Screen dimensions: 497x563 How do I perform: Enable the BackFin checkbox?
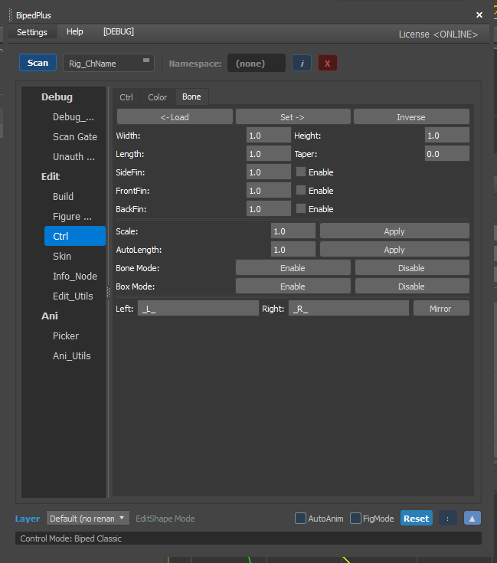301,208
